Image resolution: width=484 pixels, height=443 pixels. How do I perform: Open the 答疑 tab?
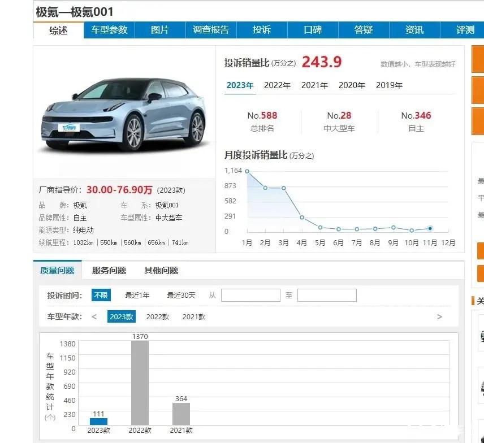point(364,30)
